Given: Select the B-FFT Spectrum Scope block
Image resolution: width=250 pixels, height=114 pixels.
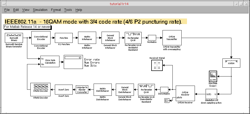Looking at the screenshot, I should point(213,76).
